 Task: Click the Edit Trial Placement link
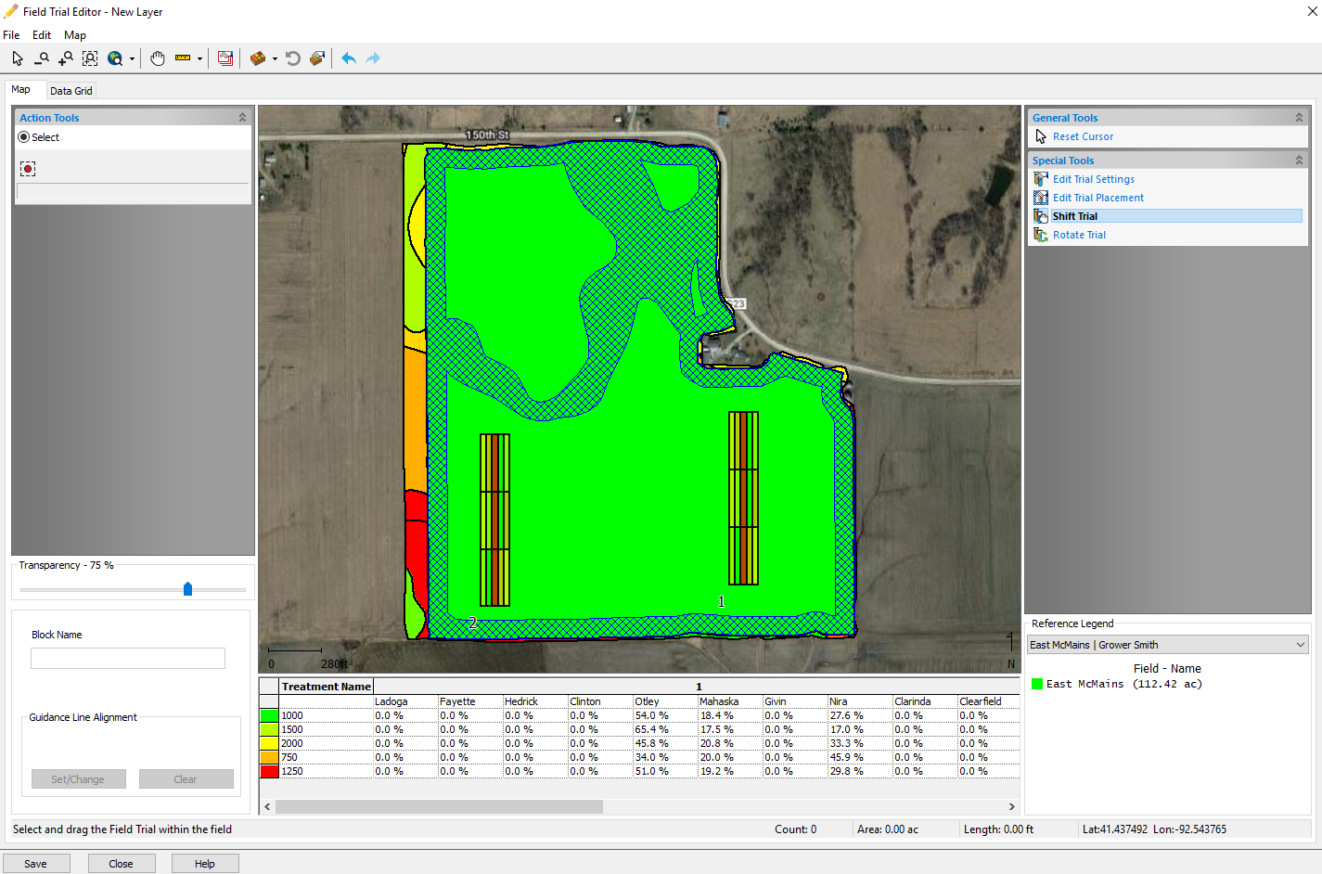coord(1097,198)
